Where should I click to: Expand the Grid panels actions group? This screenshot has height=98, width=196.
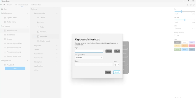tap(57, 58)
